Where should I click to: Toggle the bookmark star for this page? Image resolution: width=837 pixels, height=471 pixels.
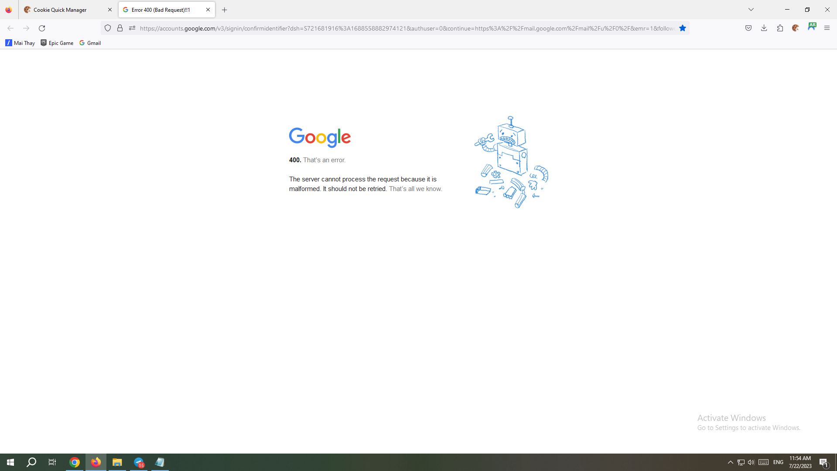683,28
